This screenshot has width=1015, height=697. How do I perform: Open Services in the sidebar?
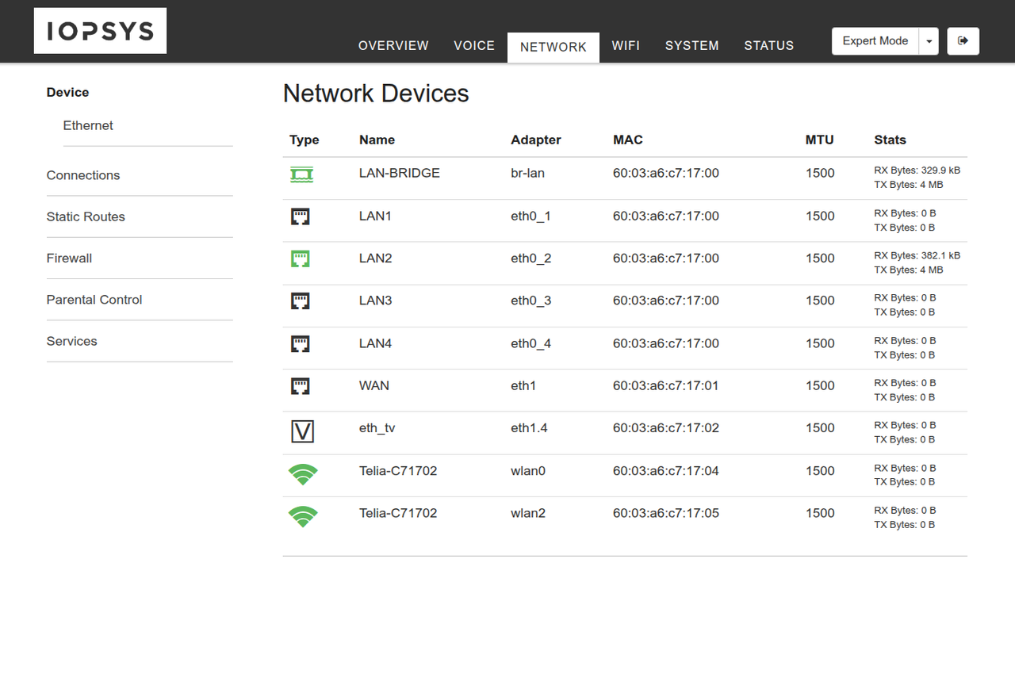point(71,341)
